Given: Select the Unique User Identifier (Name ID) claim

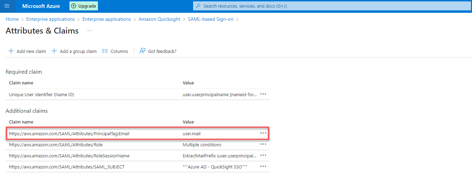Looking at the screenshot, I should click(x=42, y=94).
